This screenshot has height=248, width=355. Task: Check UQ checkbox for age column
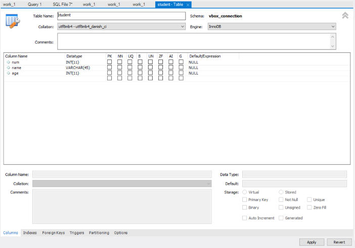(x=130, y=73)
